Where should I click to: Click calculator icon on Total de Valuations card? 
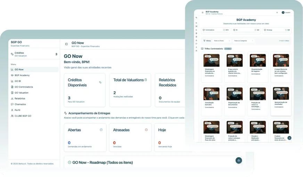click(146, 80)
